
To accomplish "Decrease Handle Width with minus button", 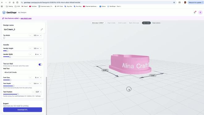I will (x=30, y=54).
